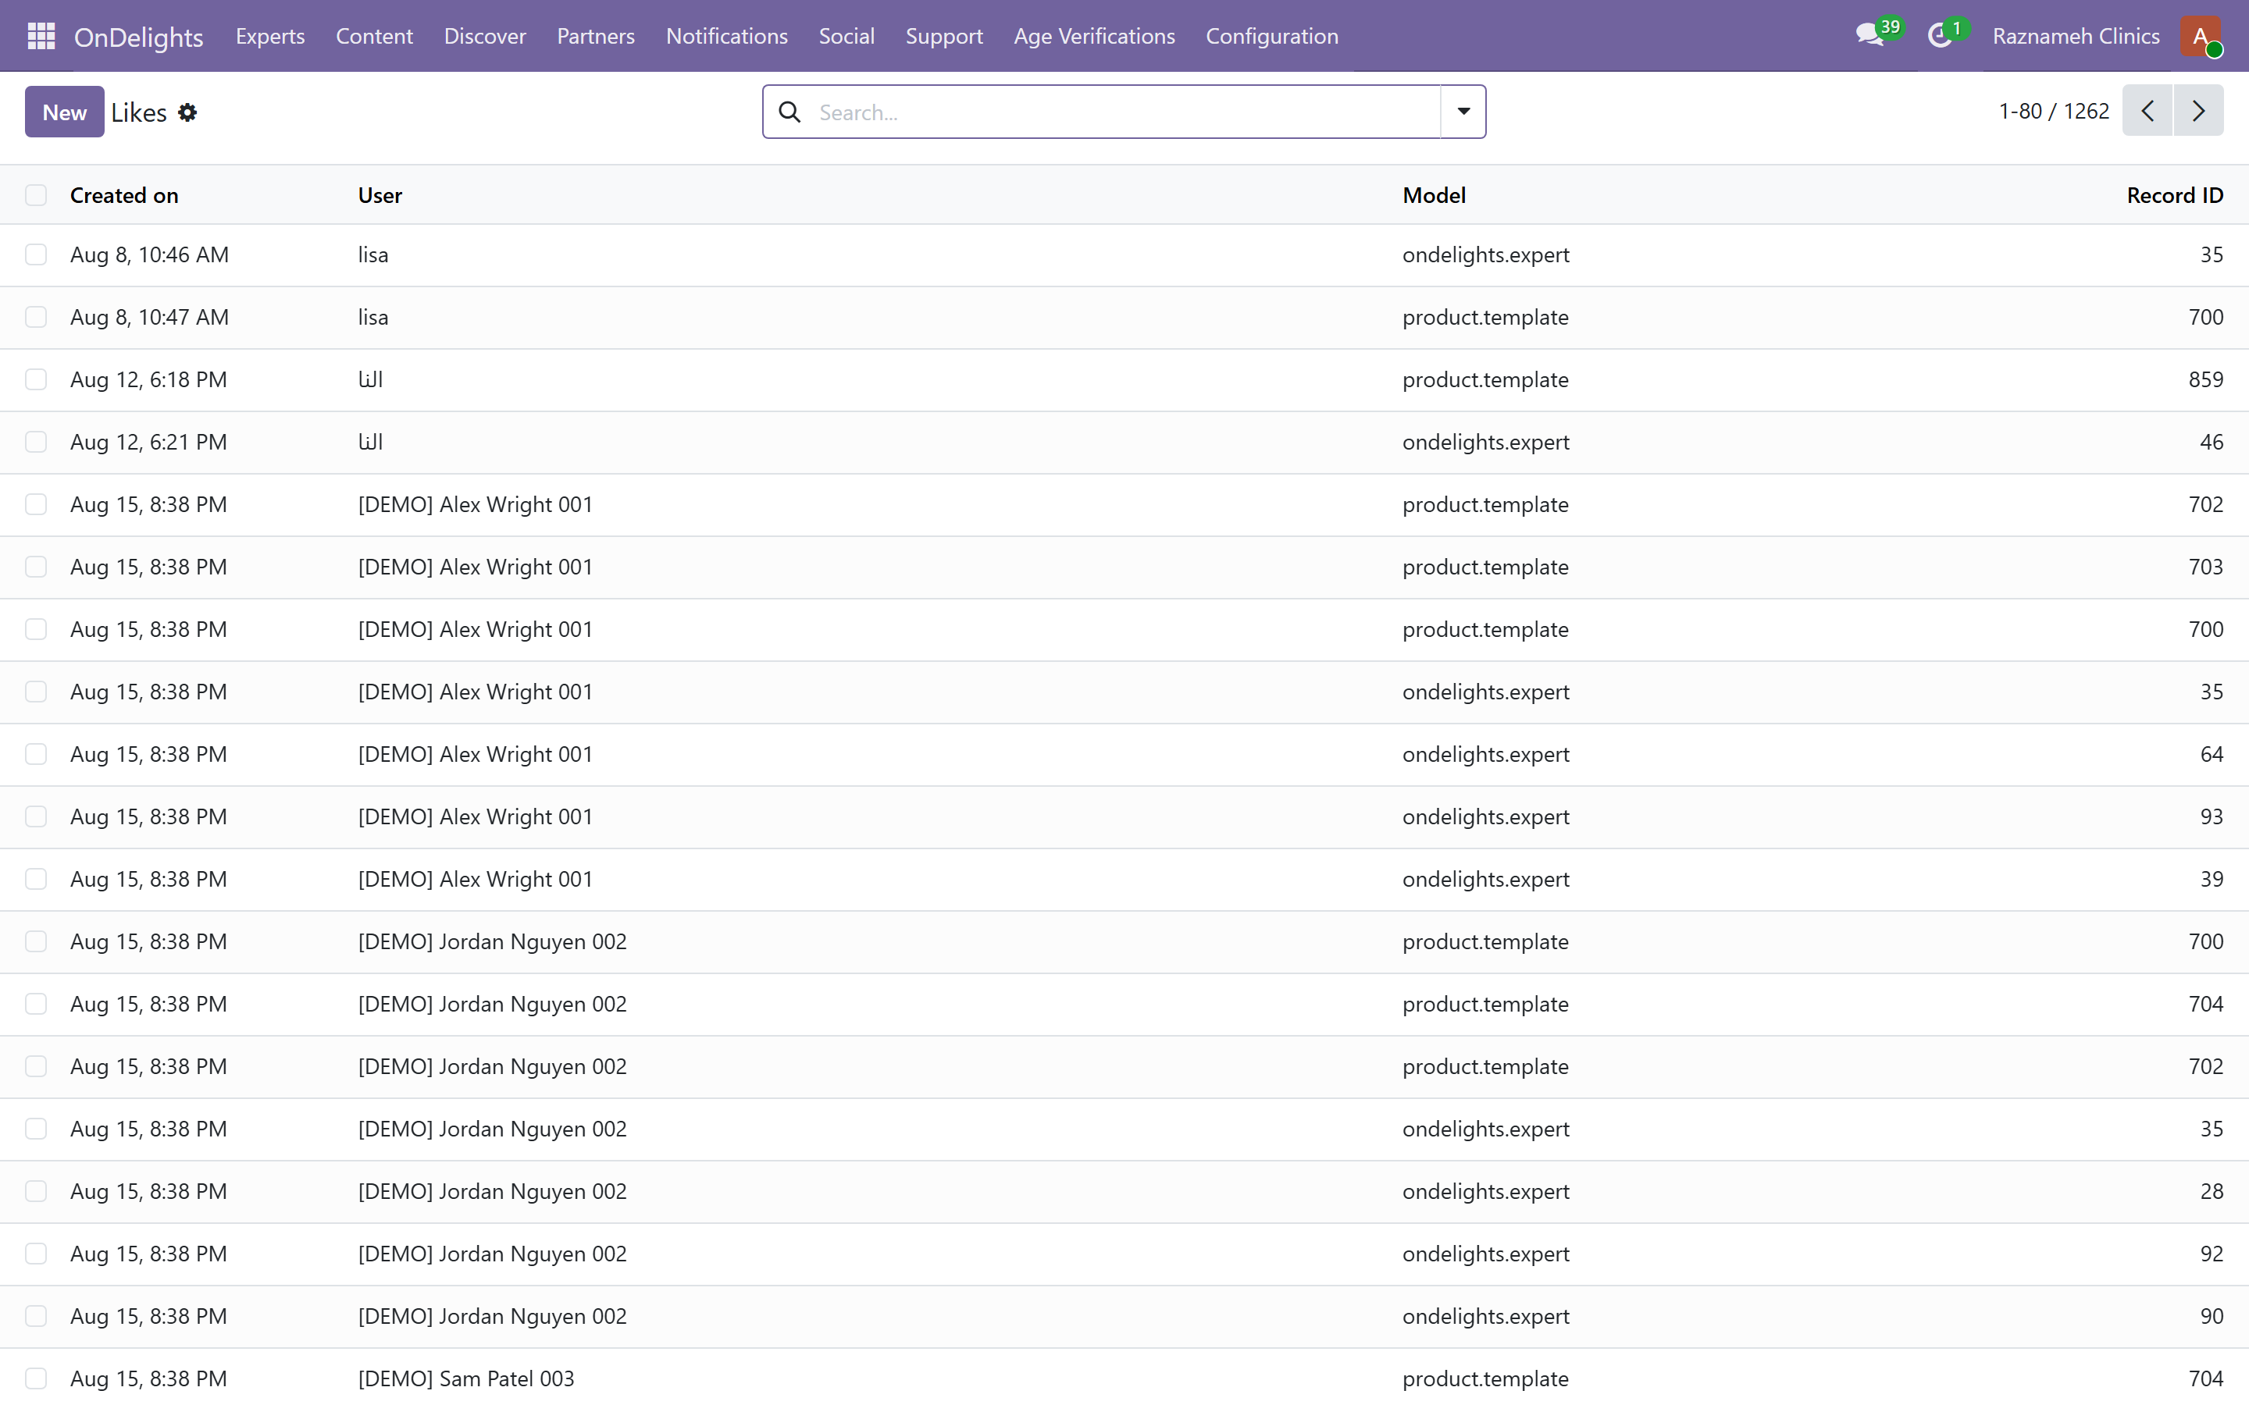Screen dimensions: 2249x1405
Task: Open the Alex Wright row with Record ID 703
Action: pyautogui.click(x=1124, y=567)
